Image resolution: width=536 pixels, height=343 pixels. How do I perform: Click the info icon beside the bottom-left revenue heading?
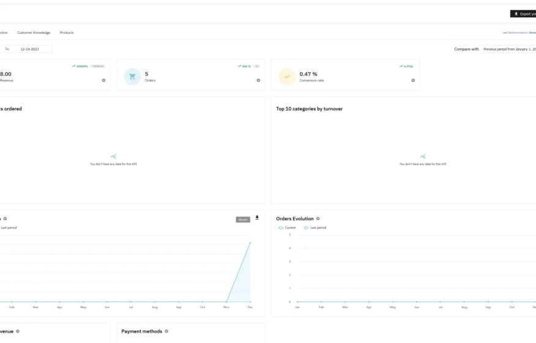(18, 331)
